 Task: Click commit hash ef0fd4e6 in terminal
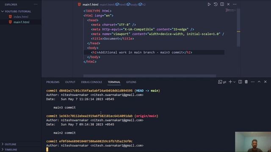96,141
